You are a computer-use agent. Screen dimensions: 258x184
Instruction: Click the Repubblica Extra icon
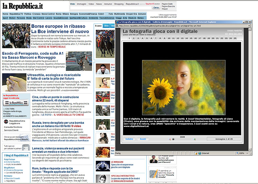pyautogui.click(x=6, y=122)
